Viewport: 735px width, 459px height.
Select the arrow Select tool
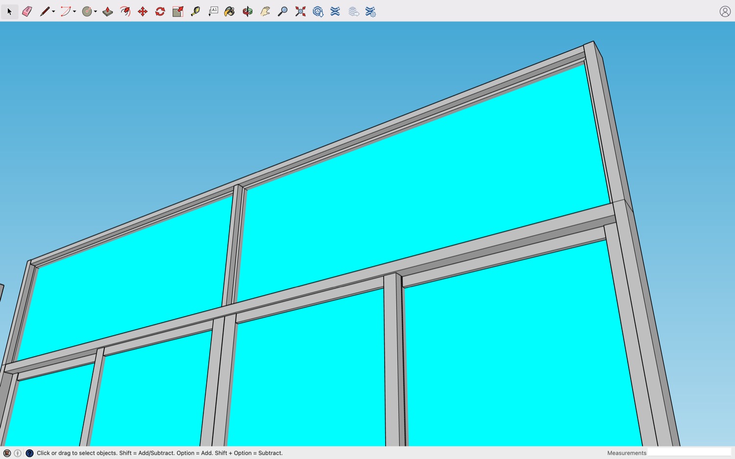click(x=9, y=11)
